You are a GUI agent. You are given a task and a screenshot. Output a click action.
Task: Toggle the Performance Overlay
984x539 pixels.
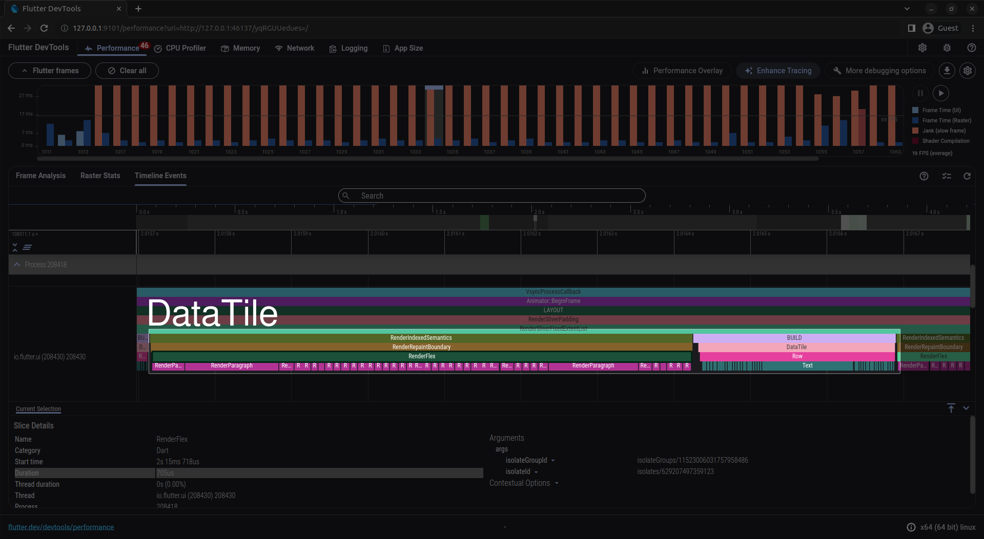pos(682,71)
